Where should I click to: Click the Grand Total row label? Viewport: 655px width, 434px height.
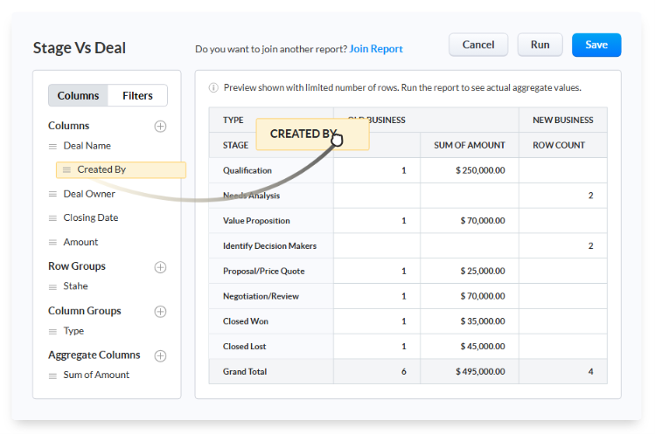point(245,371)
